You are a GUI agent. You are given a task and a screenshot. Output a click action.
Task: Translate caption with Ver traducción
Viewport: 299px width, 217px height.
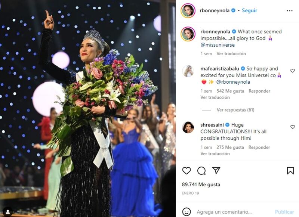[231, 54]
